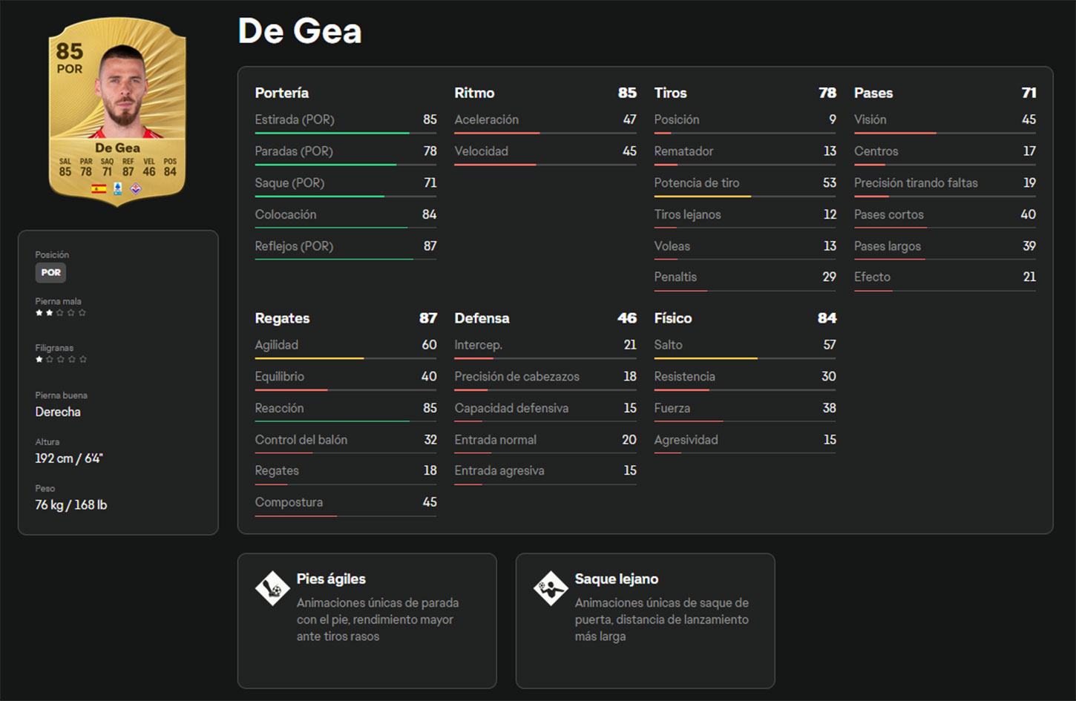Click the Fiorentina club crest on the card

[x=135, y=188]
